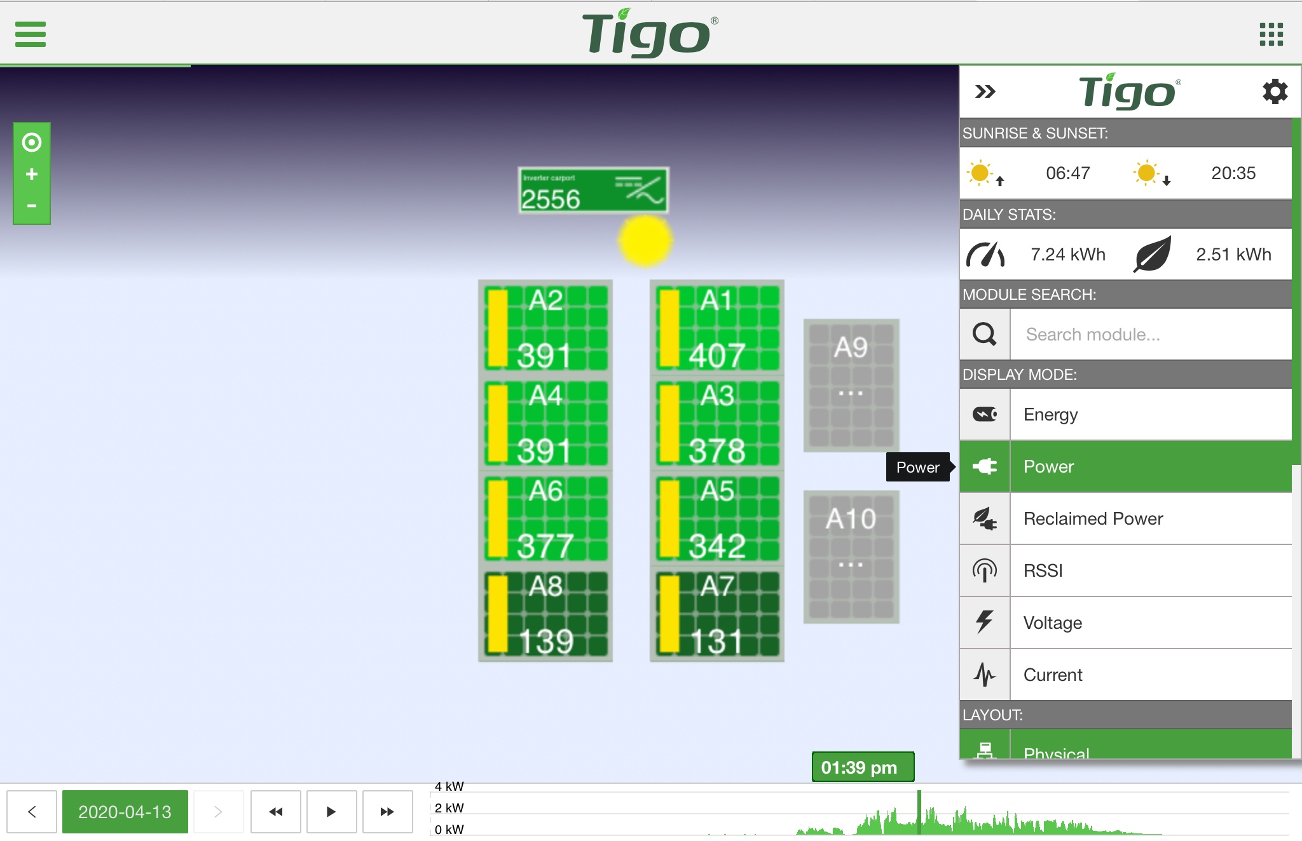Screen dimensions: 1302x841
Task: Open the hamburger menu at top left
Action: coord(30,34)
